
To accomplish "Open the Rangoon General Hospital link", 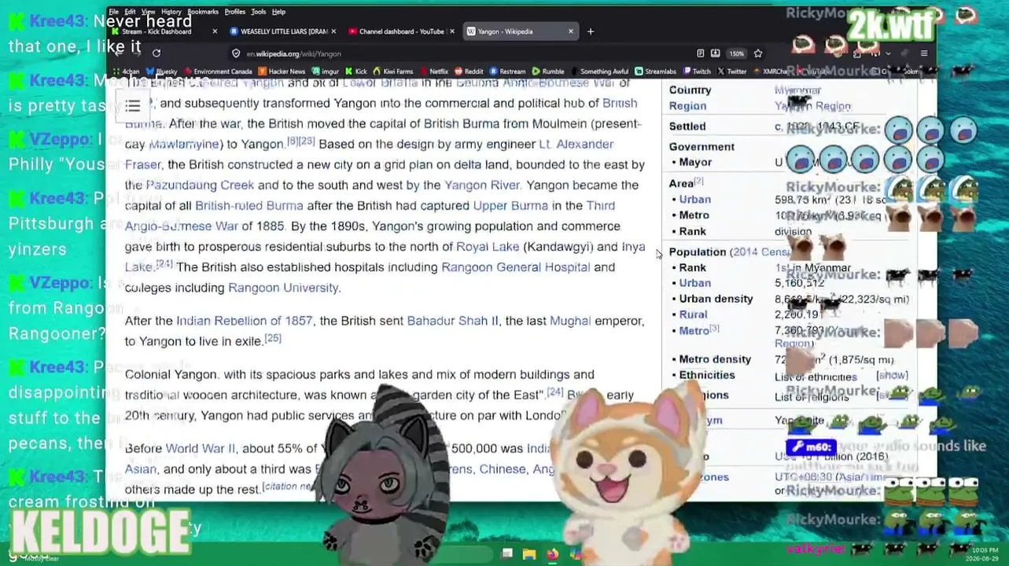I will pos(515,267).
